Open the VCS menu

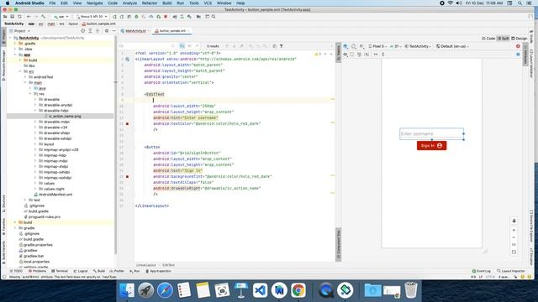tap(208, 3)
